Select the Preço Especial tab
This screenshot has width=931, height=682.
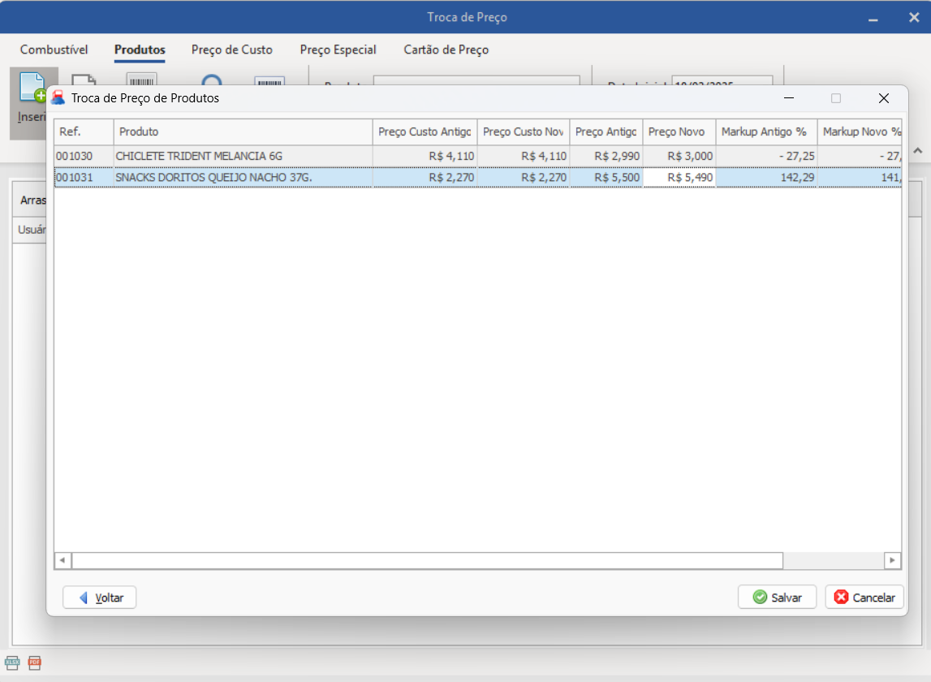click(338, 50)
